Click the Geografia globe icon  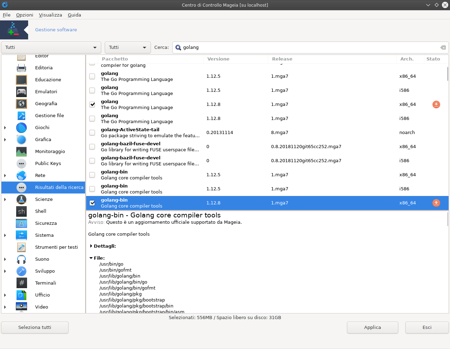click(x=21, y=103)
